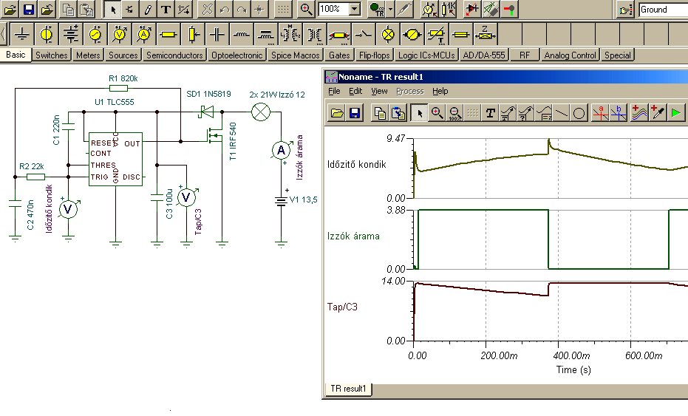
Task: Toggle the grid dots button in main toolbar
Action: click(x=282, y=10)
